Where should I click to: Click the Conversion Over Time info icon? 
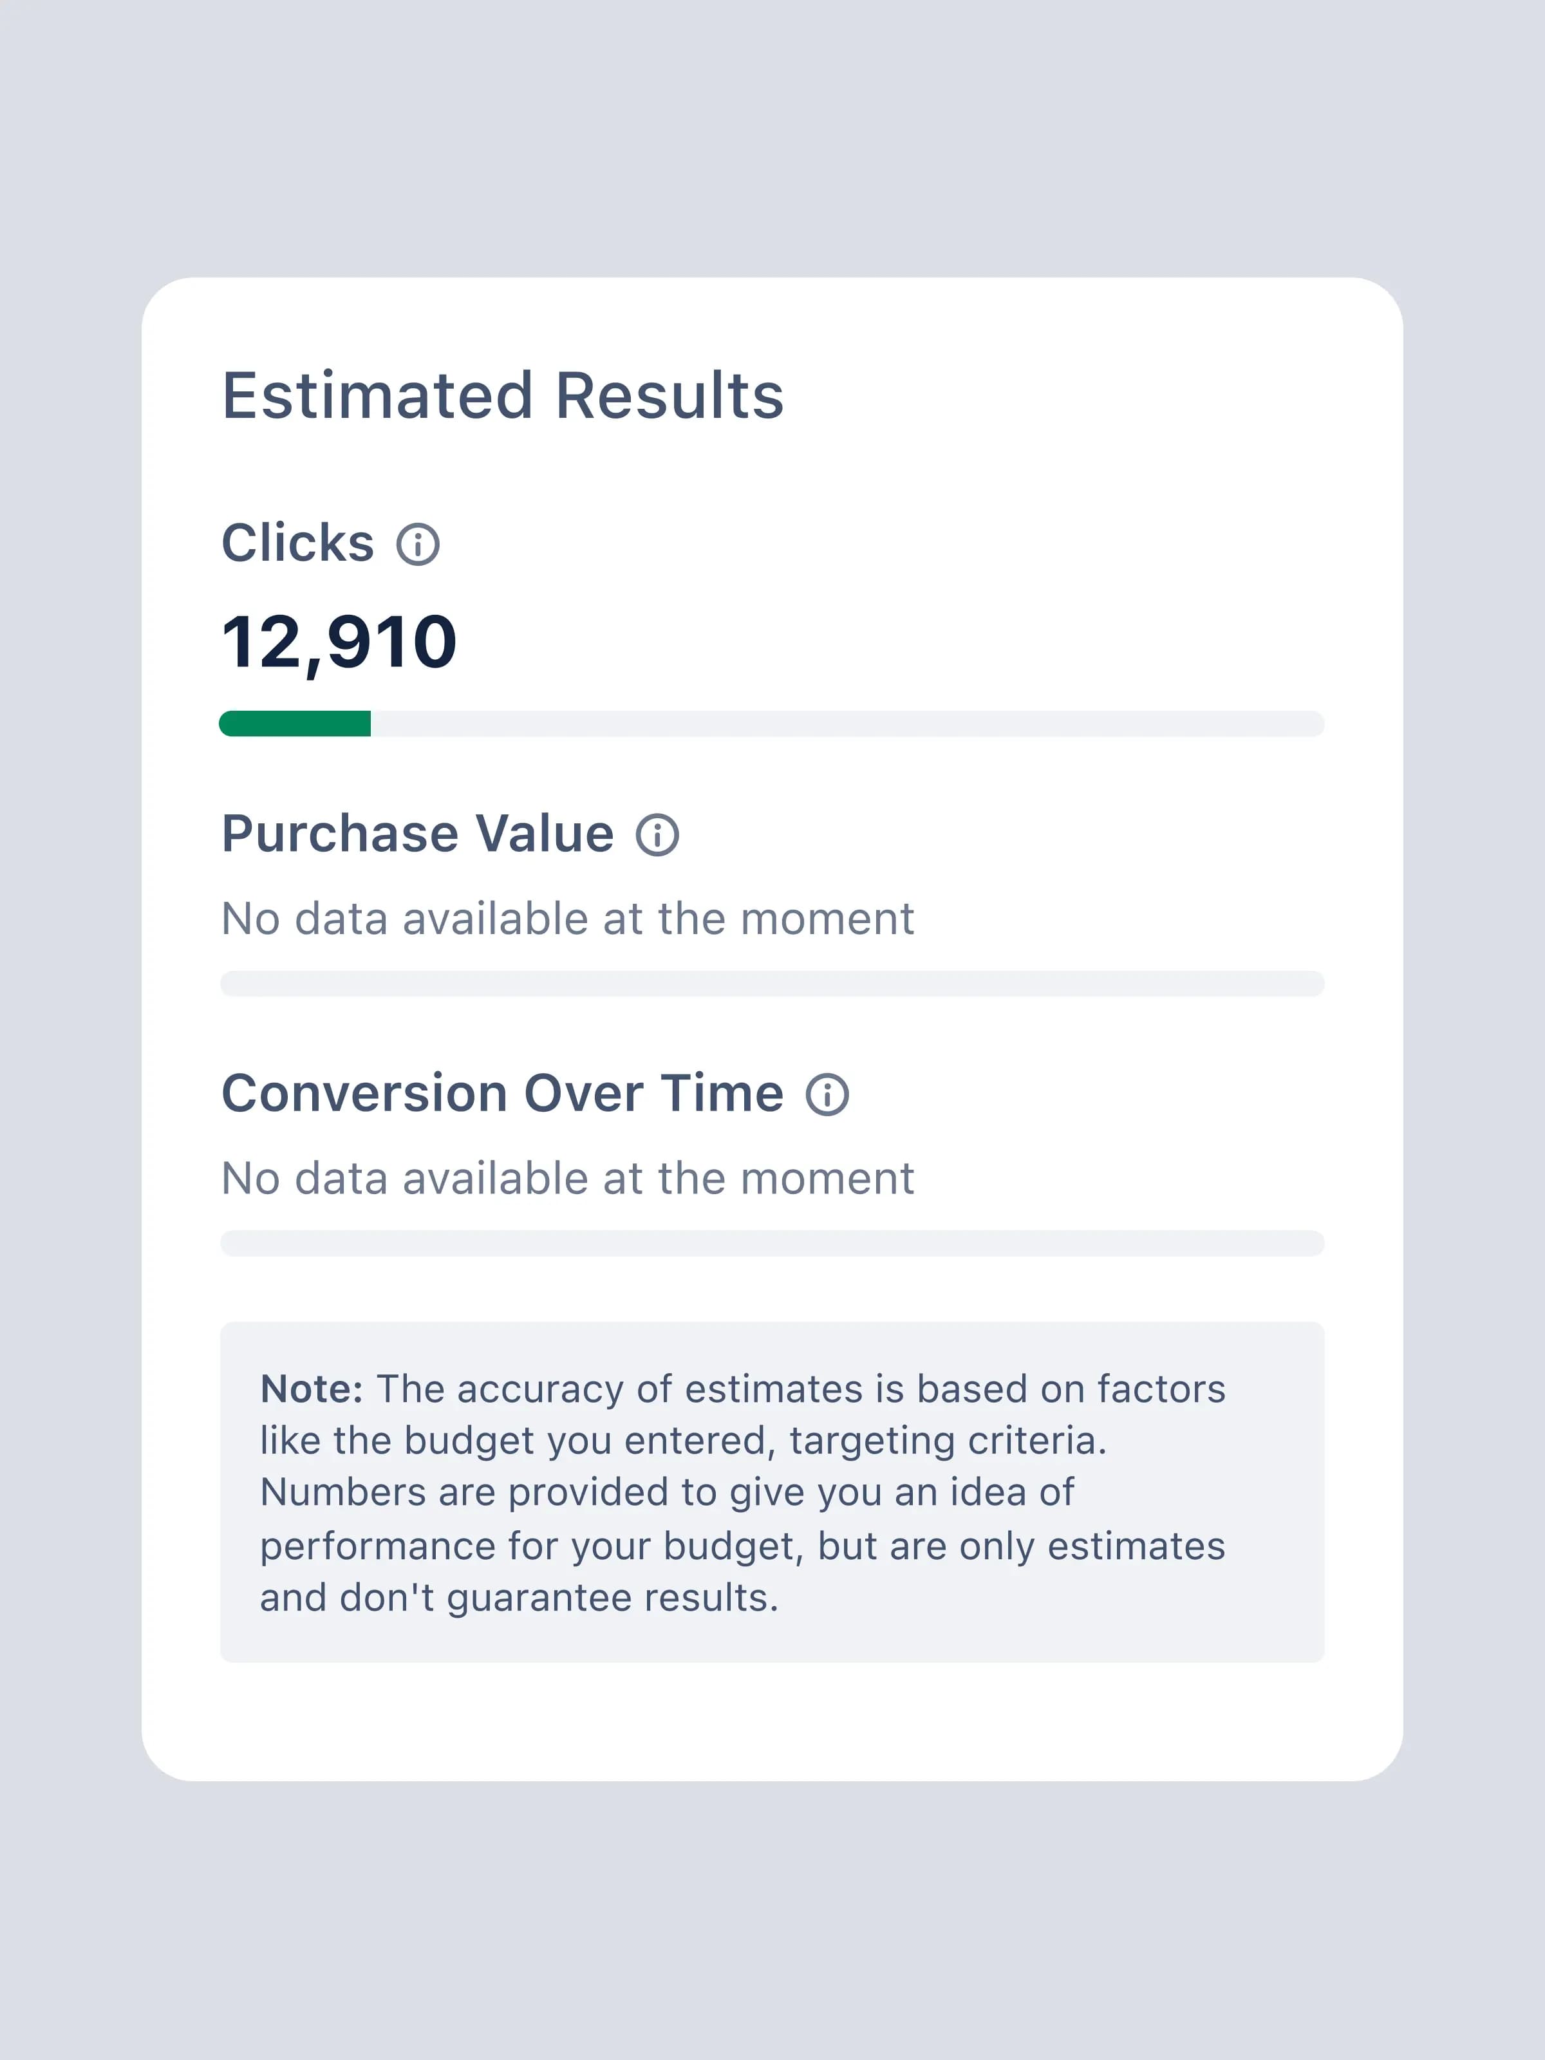(827, 1094)
